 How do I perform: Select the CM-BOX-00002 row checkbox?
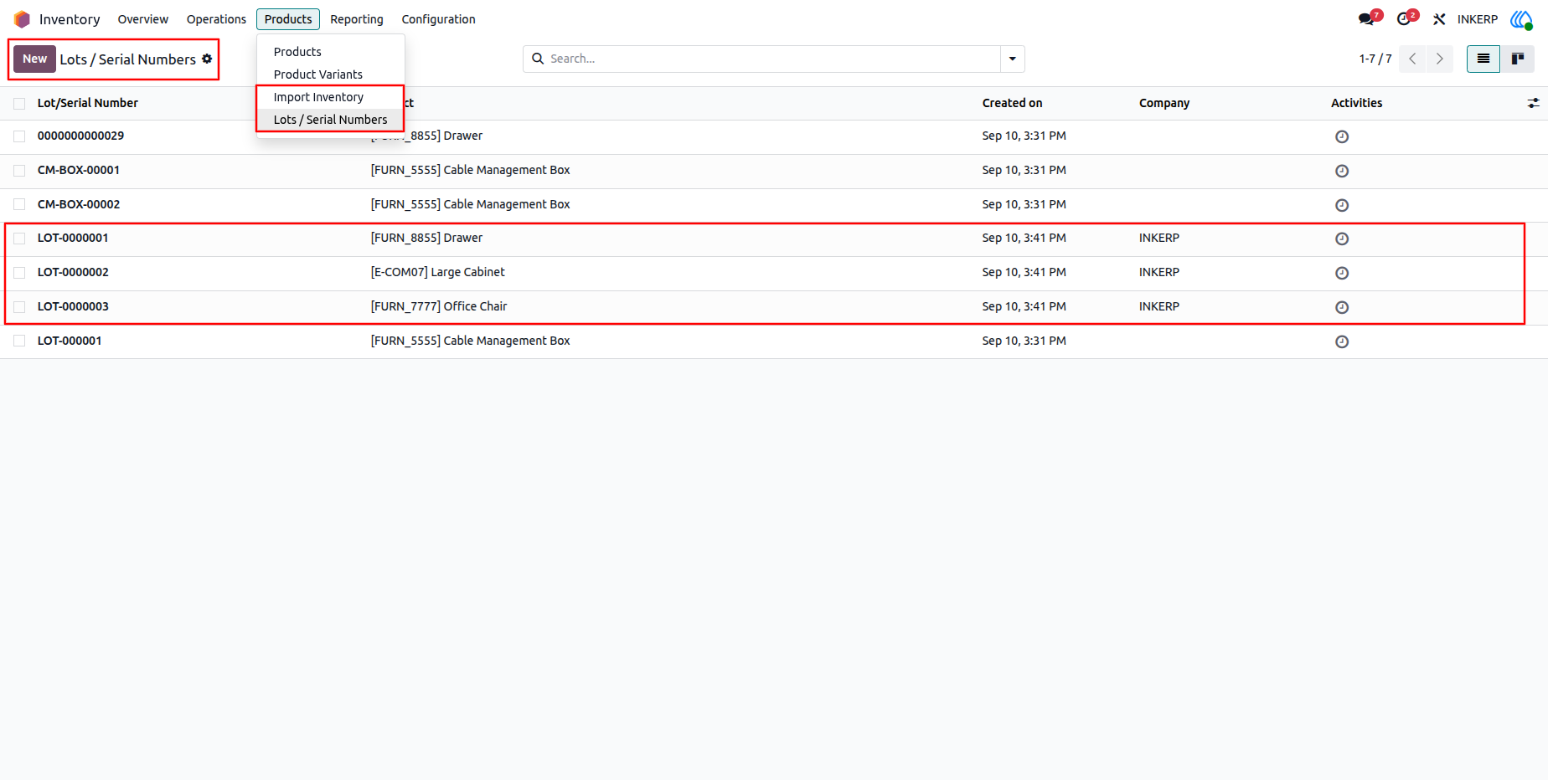19,205
